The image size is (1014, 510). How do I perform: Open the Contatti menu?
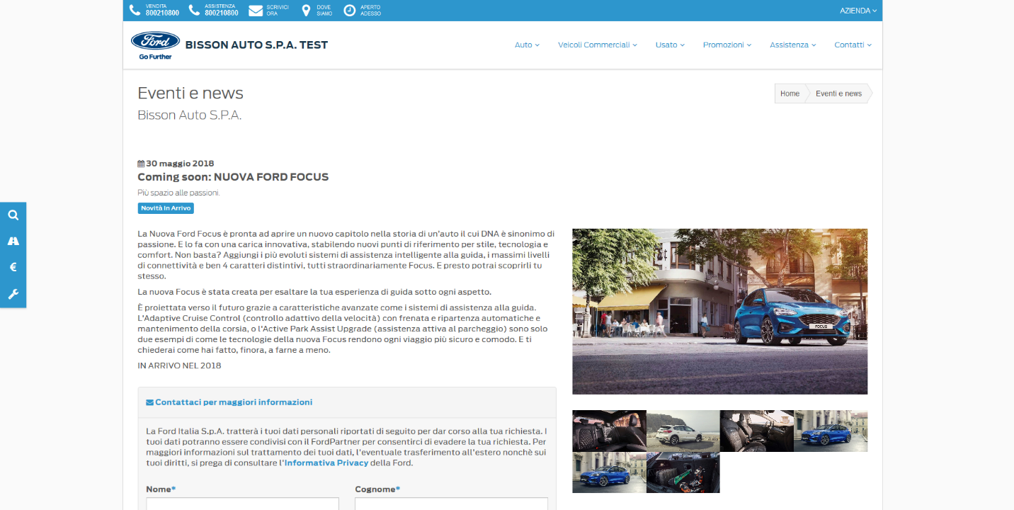(853, 45)
